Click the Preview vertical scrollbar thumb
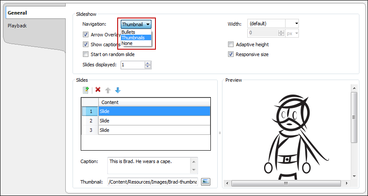This screenshot has width=368, height=196. coord(354,117)
